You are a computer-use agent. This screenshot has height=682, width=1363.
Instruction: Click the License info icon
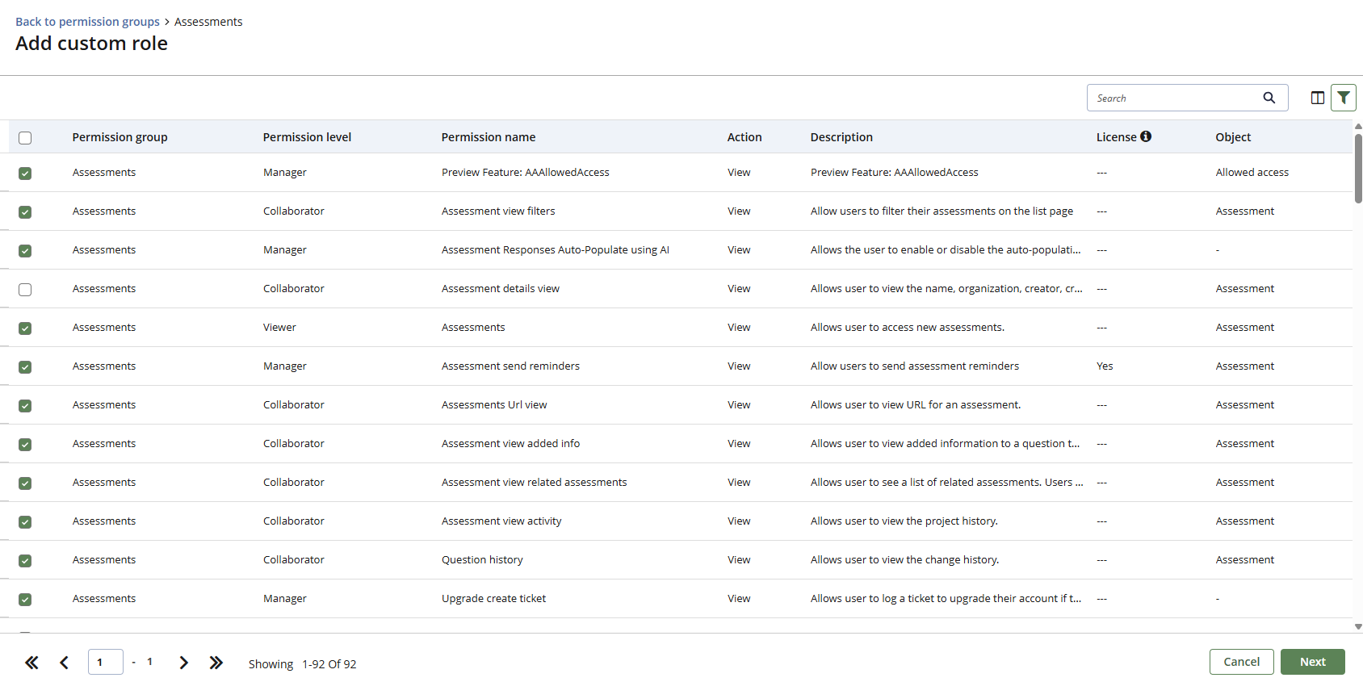tap(1146, 136)
